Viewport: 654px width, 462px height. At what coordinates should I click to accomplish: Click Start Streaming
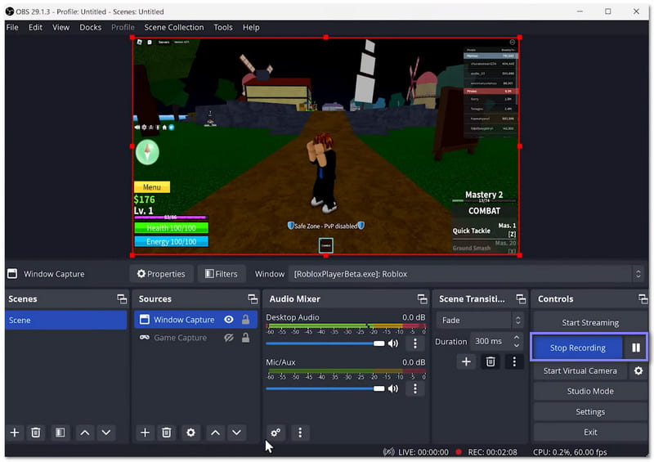coord(590,323)
